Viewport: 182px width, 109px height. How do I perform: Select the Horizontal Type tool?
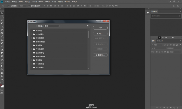pos(2,63)
